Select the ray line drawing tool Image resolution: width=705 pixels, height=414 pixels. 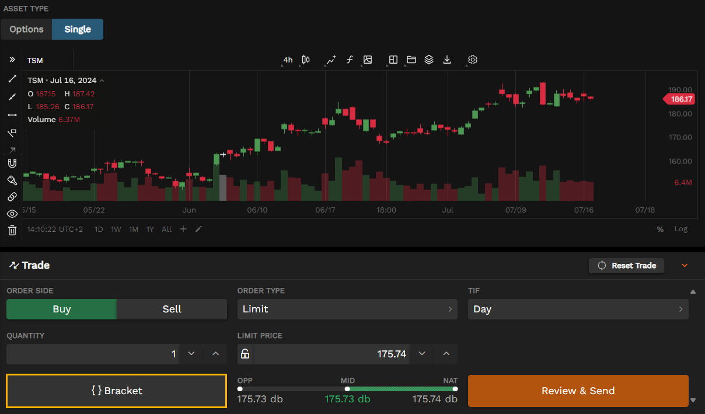pyautogui.click(x=12, y=97)
